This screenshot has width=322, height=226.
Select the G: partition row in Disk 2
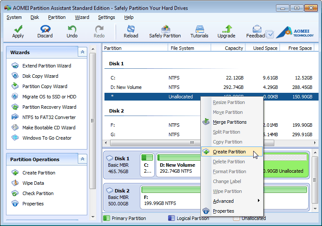click(152, 134)
